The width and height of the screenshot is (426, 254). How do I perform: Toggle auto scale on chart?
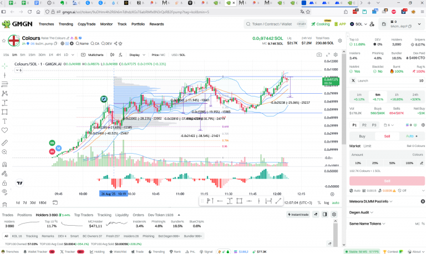336,202
